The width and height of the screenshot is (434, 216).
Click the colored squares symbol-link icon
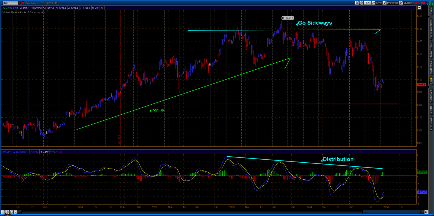tap(23, 3)
